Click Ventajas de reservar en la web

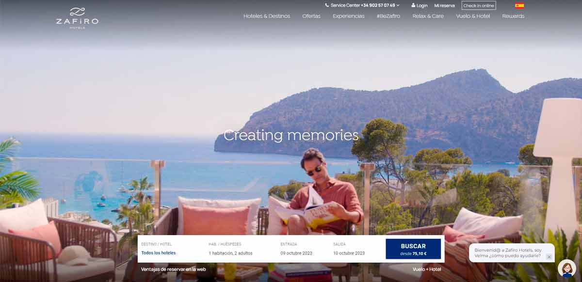pyautogui.click(x=174, y=269)
